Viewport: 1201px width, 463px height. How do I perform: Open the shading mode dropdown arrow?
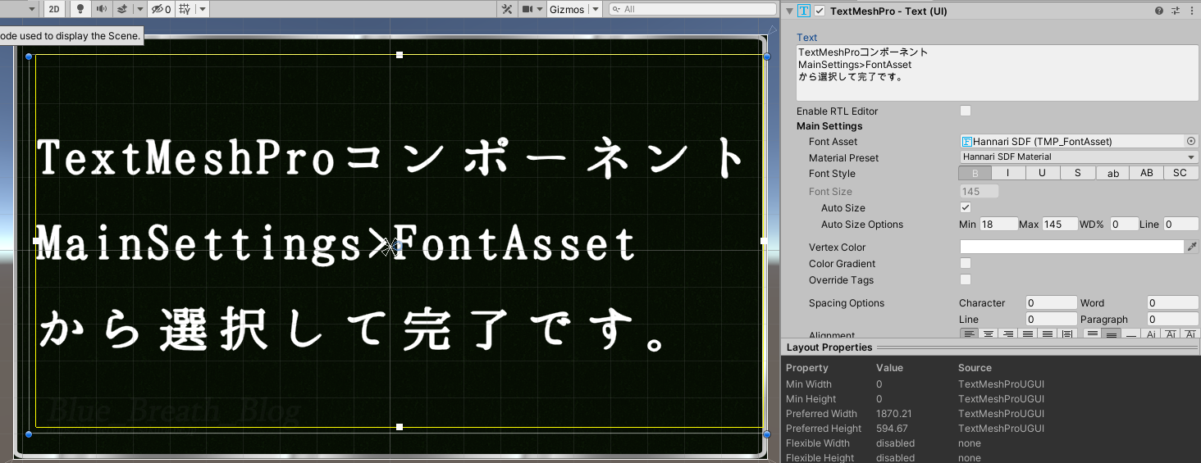(31, 9)
